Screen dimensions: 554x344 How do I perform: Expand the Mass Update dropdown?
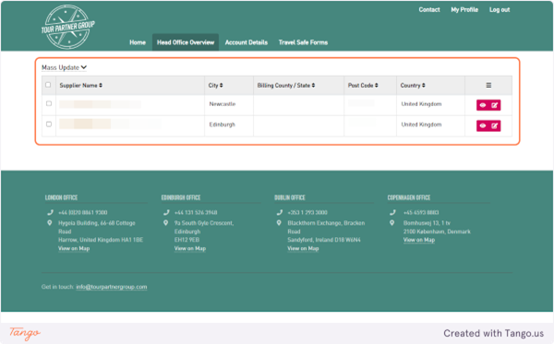pos(64,67)
